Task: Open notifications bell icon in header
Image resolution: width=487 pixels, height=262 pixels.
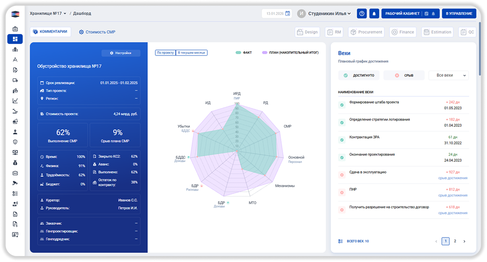Action: 374,14
